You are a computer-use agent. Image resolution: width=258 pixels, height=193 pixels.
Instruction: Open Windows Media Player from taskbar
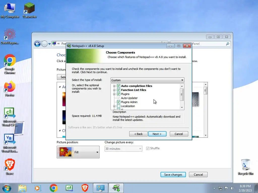tap(38, 188)
